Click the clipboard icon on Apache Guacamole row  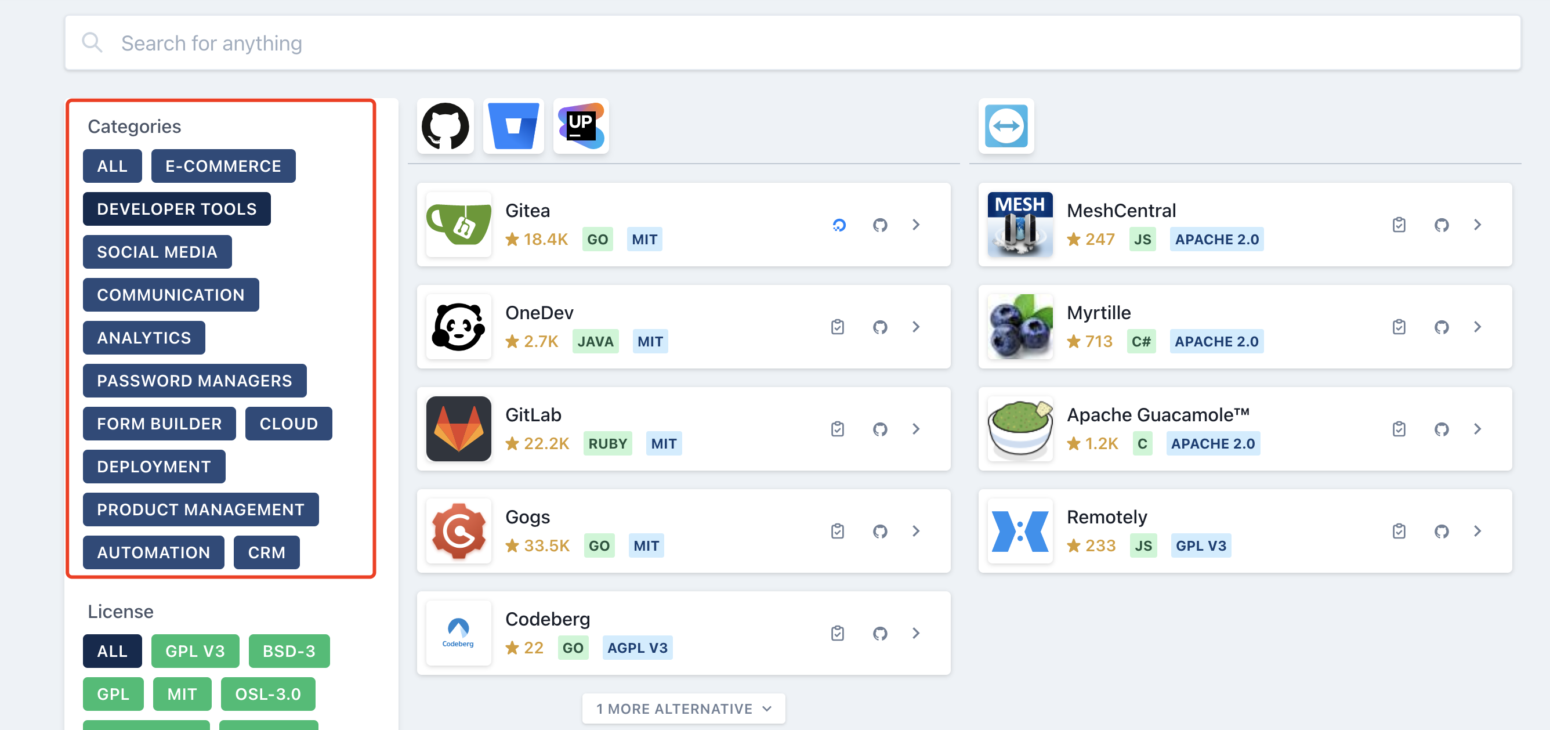tap(1399, 429)
